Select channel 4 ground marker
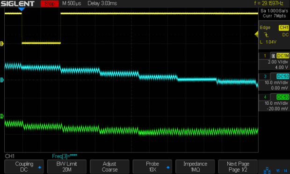Viewport: 290px width, 174px height. click(2, 116)
